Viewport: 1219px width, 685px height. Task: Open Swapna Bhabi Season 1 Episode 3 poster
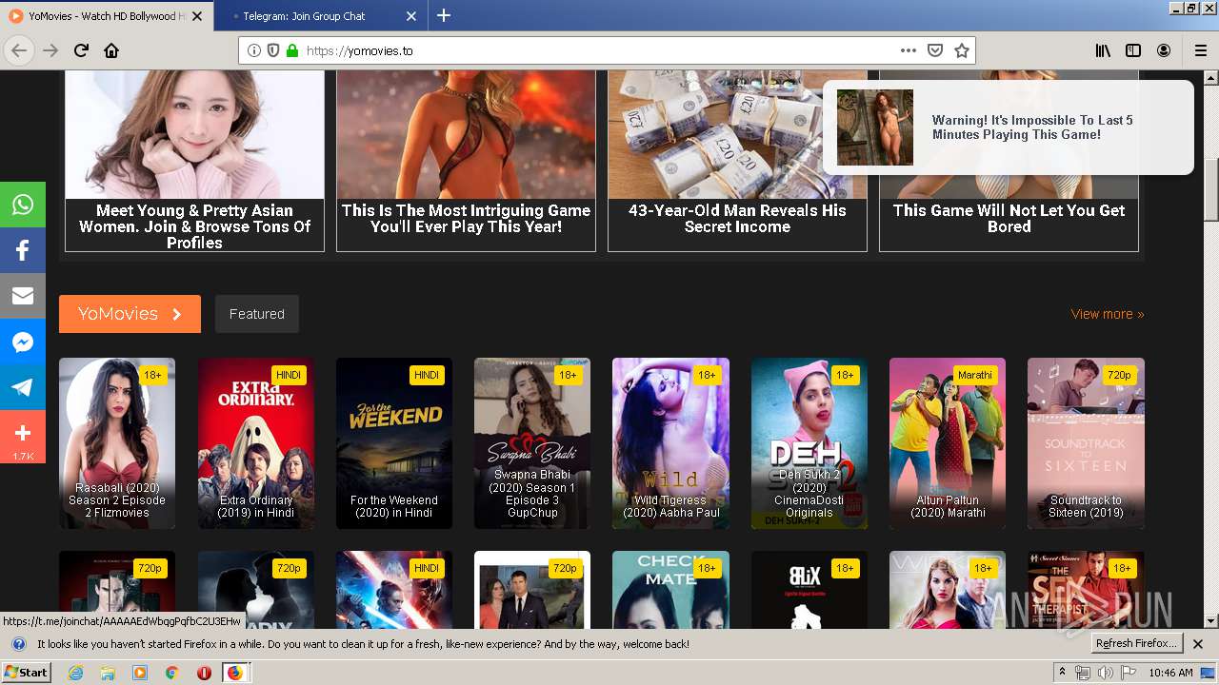point(532,443)
